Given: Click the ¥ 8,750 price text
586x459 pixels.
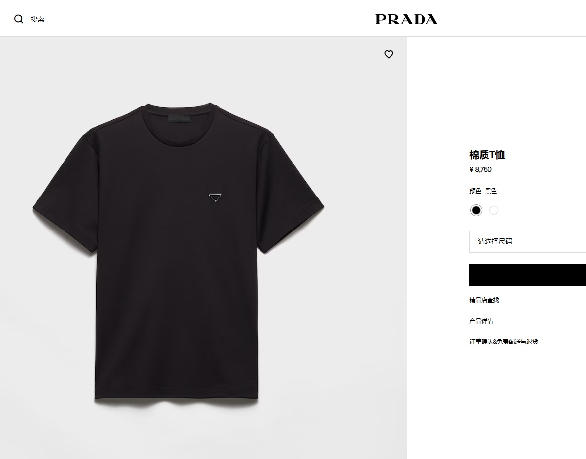Looking at the screenshot, I should [481, 169].
